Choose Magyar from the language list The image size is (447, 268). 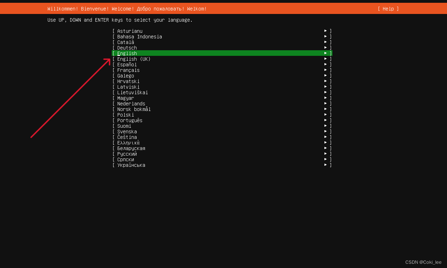[x=125, y=98]
